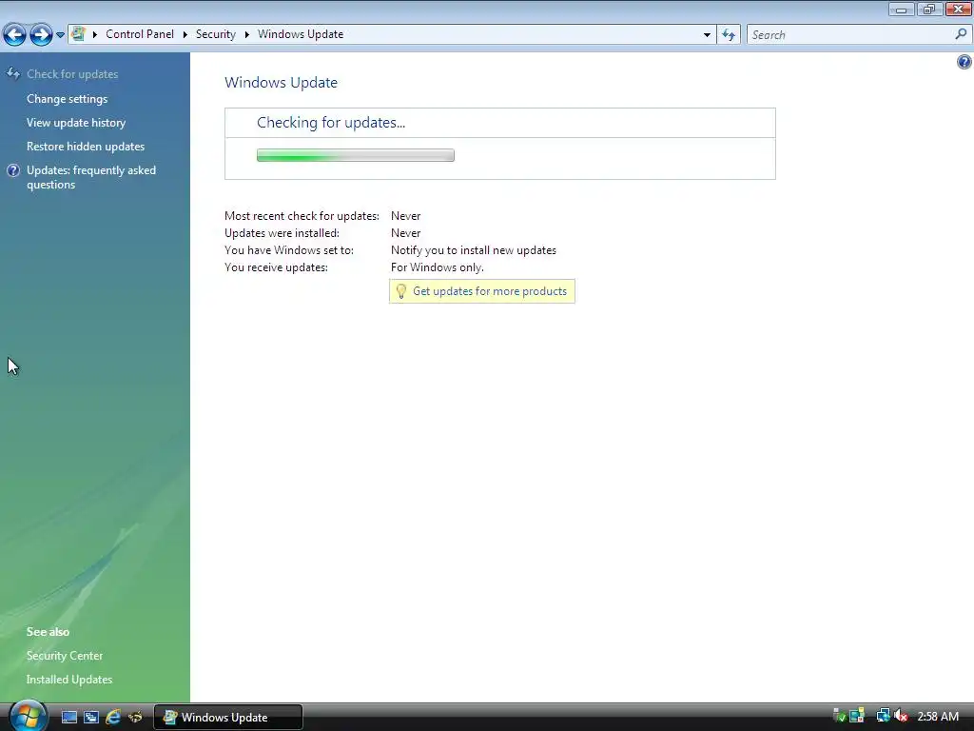Click the 2:58 AM clock
974x731 pixels.
(938, 716)
